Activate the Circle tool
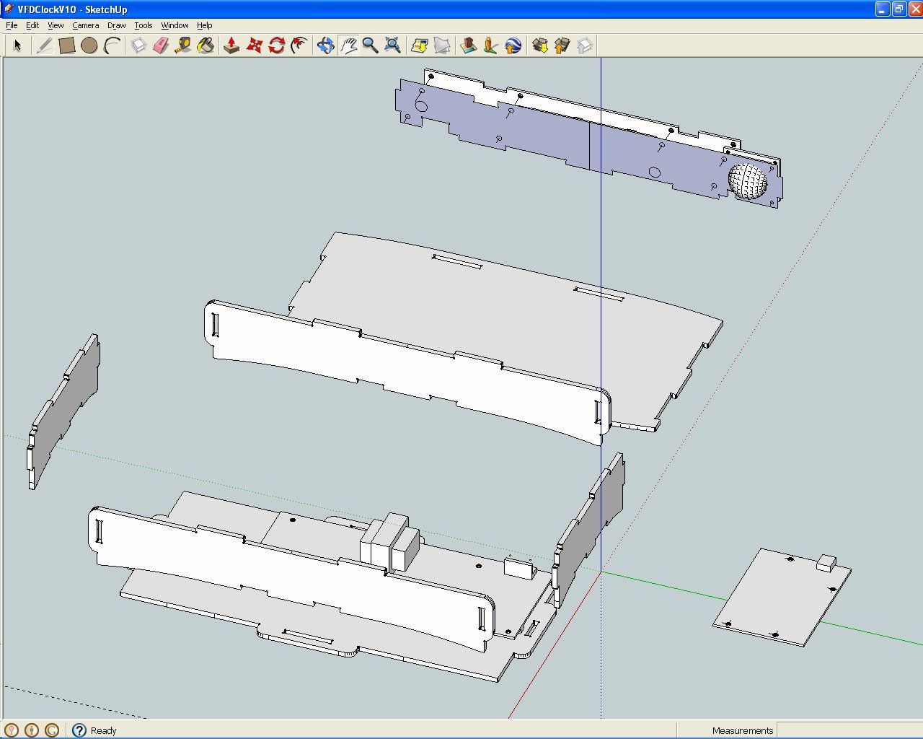923x739 pixels. pos(89,45)
